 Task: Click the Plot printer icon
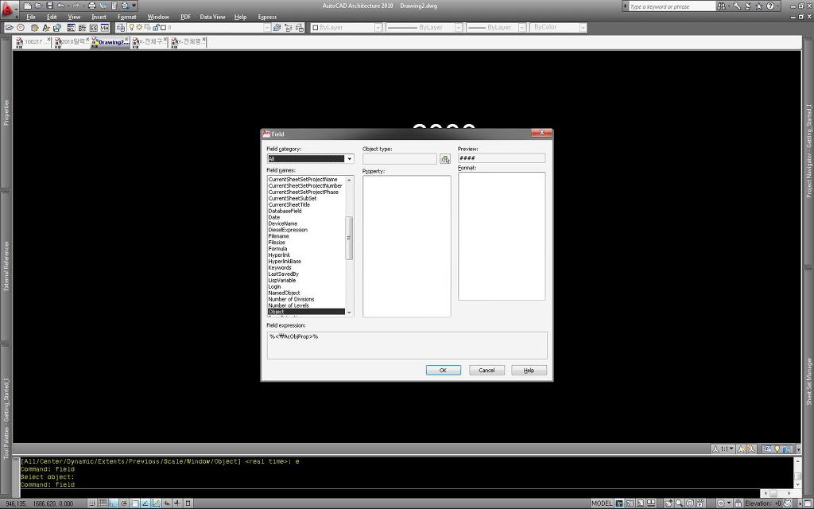click(x=92, y=6)
